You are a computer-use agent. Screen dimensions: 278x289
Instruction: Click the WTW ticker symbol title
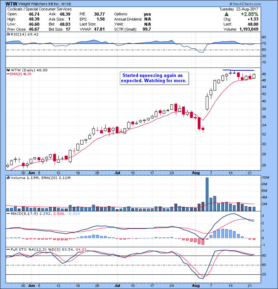click(x=11, y=4)
